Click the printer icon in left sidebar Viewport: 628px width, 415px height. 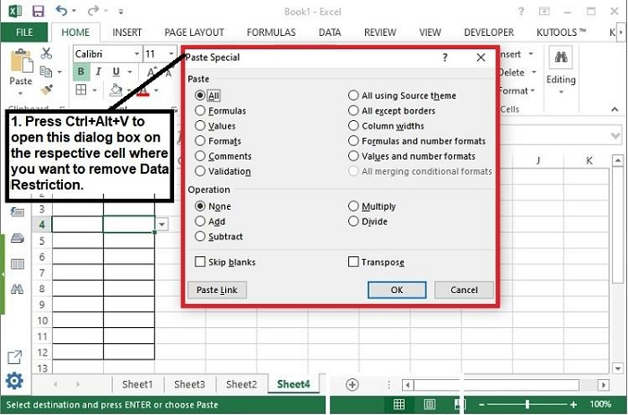(17, 238)
